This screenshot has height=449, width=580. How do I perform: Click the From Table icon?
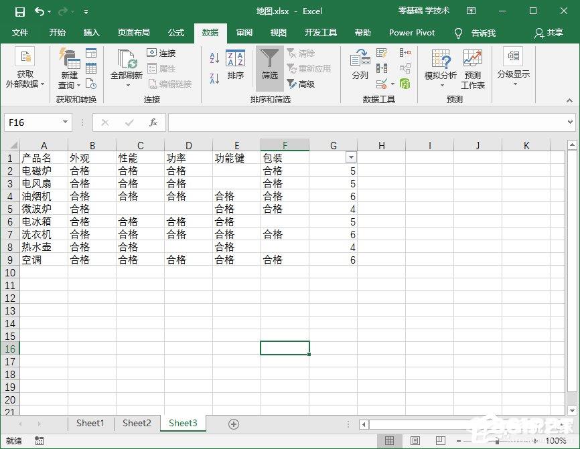tap(91, 68)
